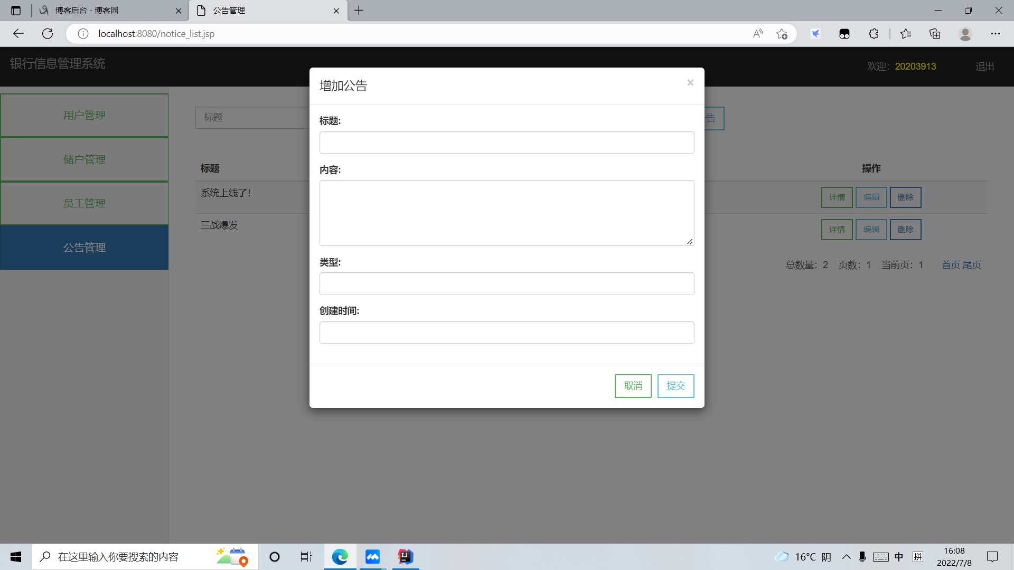Open browser extensions puzzle icon
Image resolution: width=1014 pixels, height=570 pixels.
click(874, 34)
